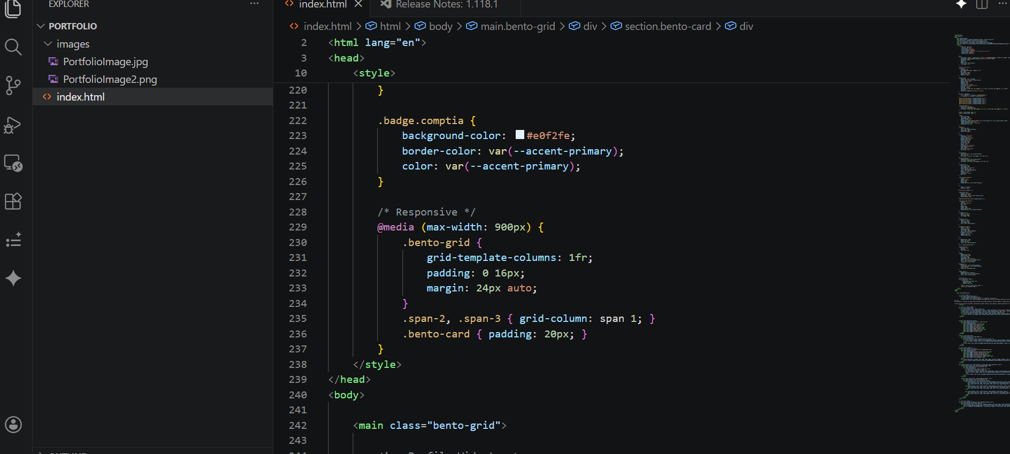Click section.bento-card breadcrumb segment

pyautogui.click(x=668, y=26)
